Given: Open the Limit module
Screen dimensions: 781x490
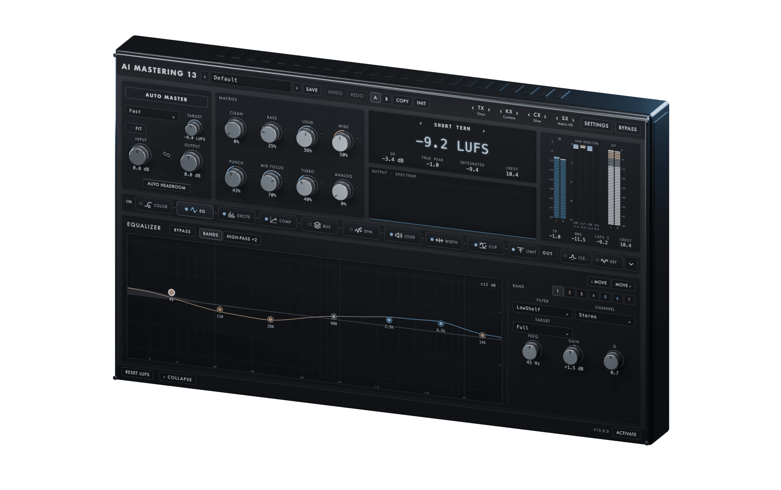Looking at the screenshot, I should [x=524, y=251].
